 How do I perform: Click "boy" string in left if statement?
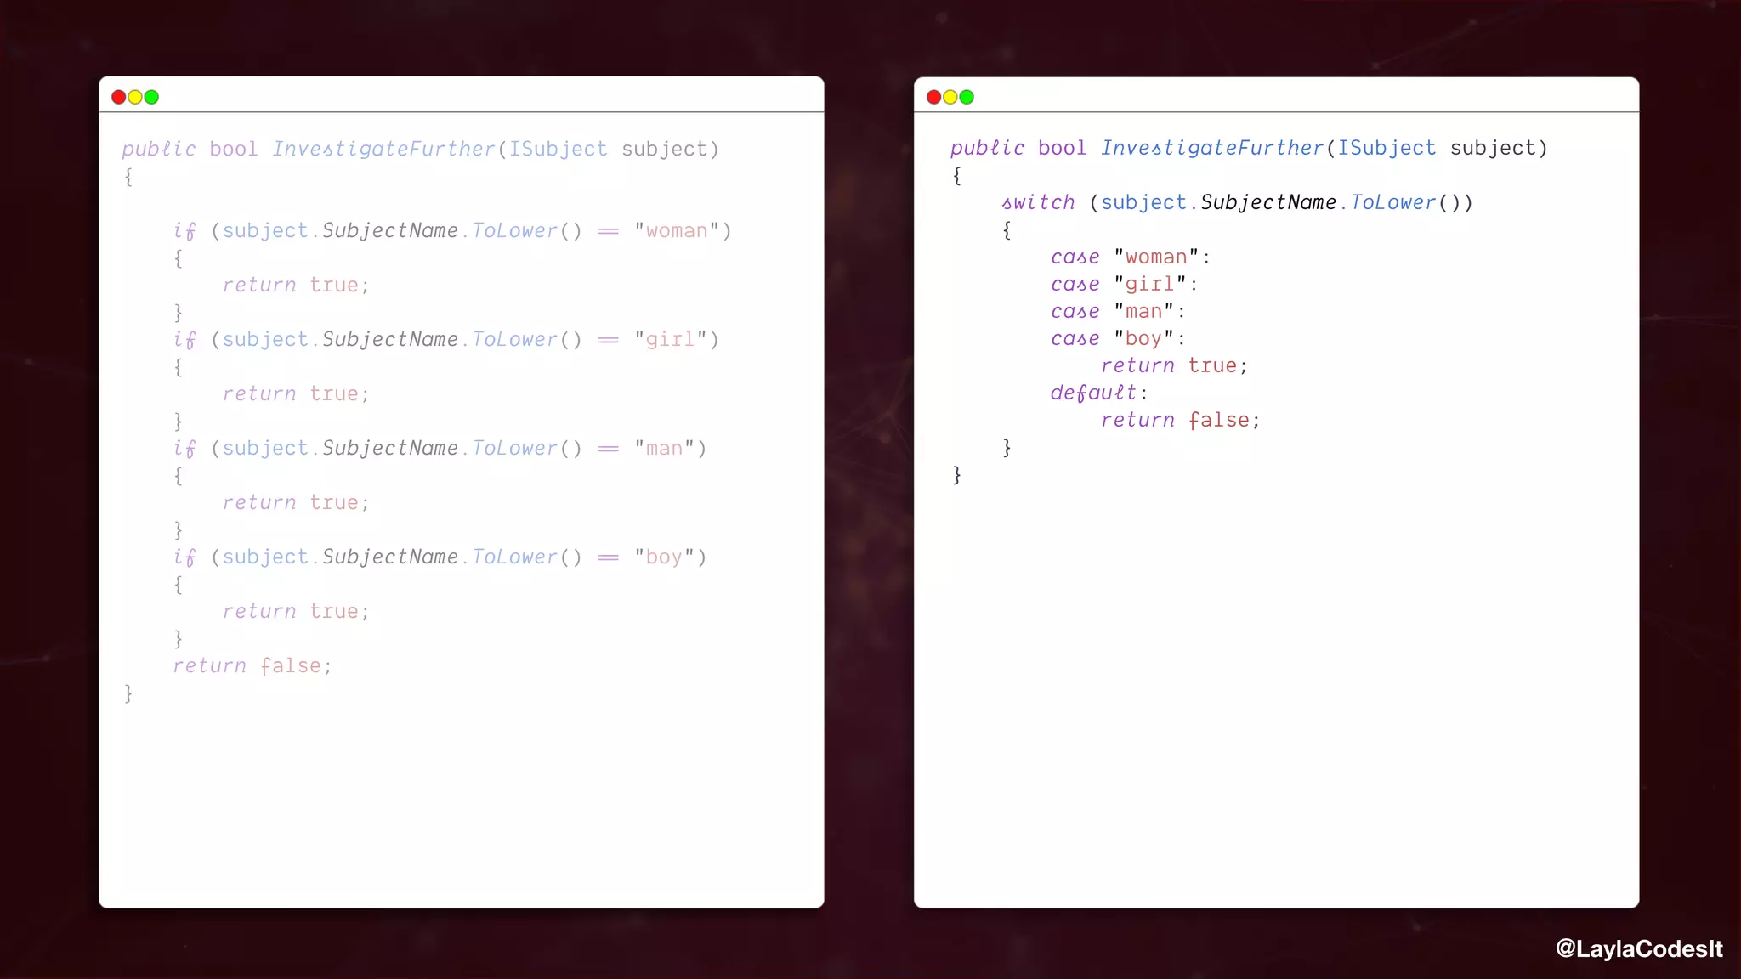point(664,557)
